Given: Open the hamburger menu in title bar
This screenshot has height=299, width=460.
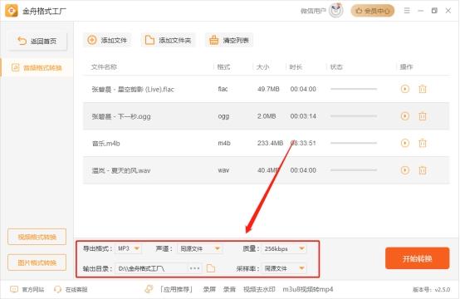Looking at the screenshot, I should [407, 11].
